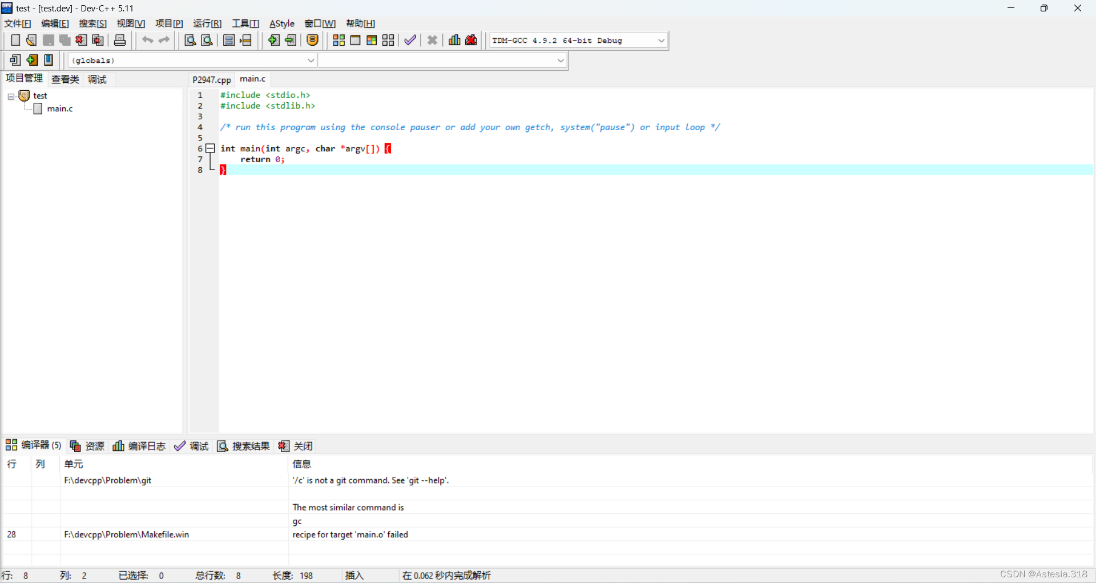The image size is (1096, 583).
Task: Open the 运行 menu
Action: [207, 23]
